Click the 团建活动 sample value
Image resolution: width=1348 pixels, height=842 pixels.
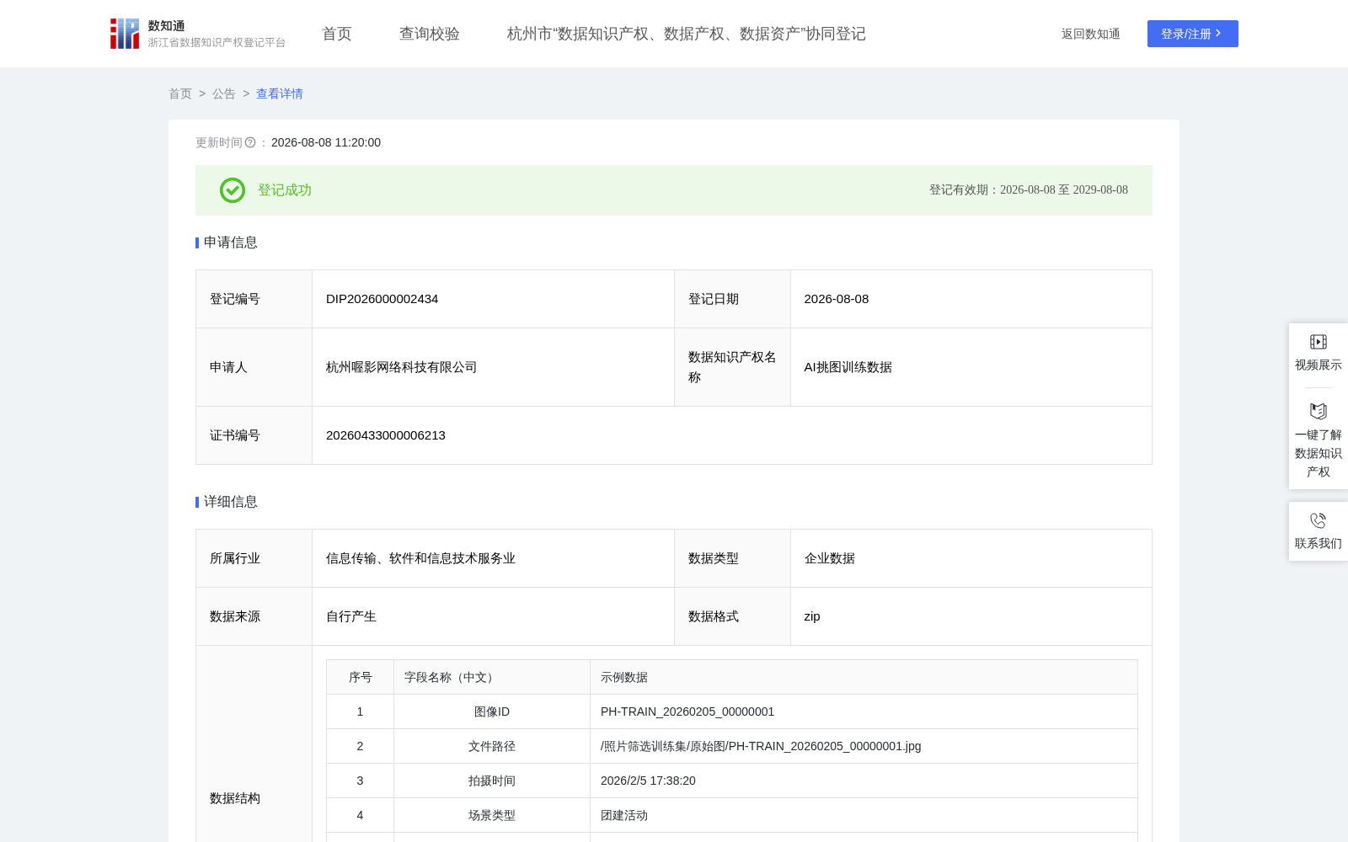pyautogui.click(x=624, y=815)
